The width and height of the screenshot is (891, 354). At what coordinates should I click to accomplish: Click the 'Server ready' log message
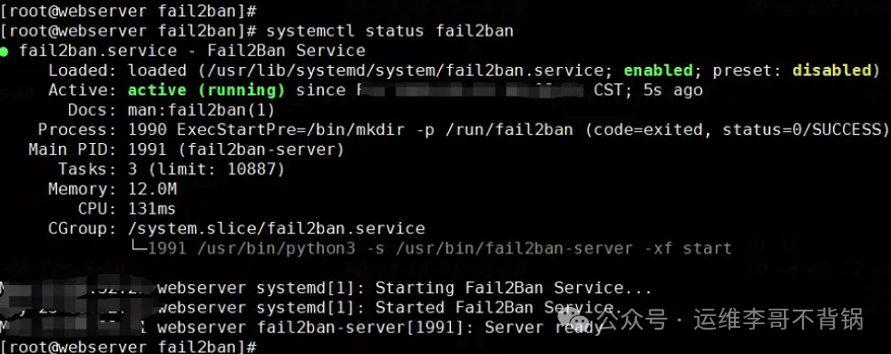click(x=543, y=328)
